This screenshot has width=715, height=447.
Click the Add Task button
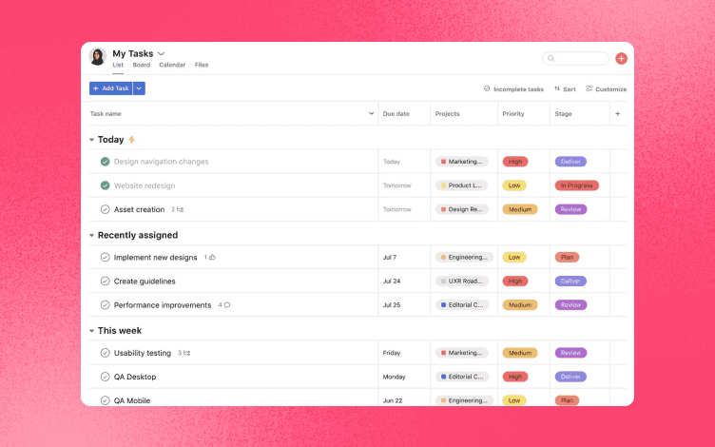[x=111, y=88]
